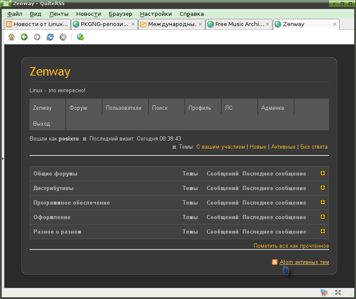Click Пометить всё как прочтённое link
The height and width of the screenshot is (299, 356).
291,246
